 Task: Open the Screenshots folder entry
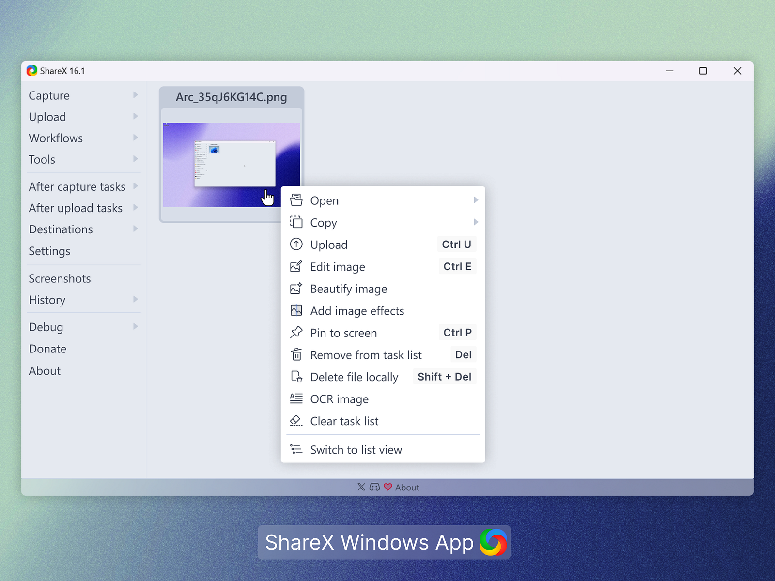[x=60, y=278]
